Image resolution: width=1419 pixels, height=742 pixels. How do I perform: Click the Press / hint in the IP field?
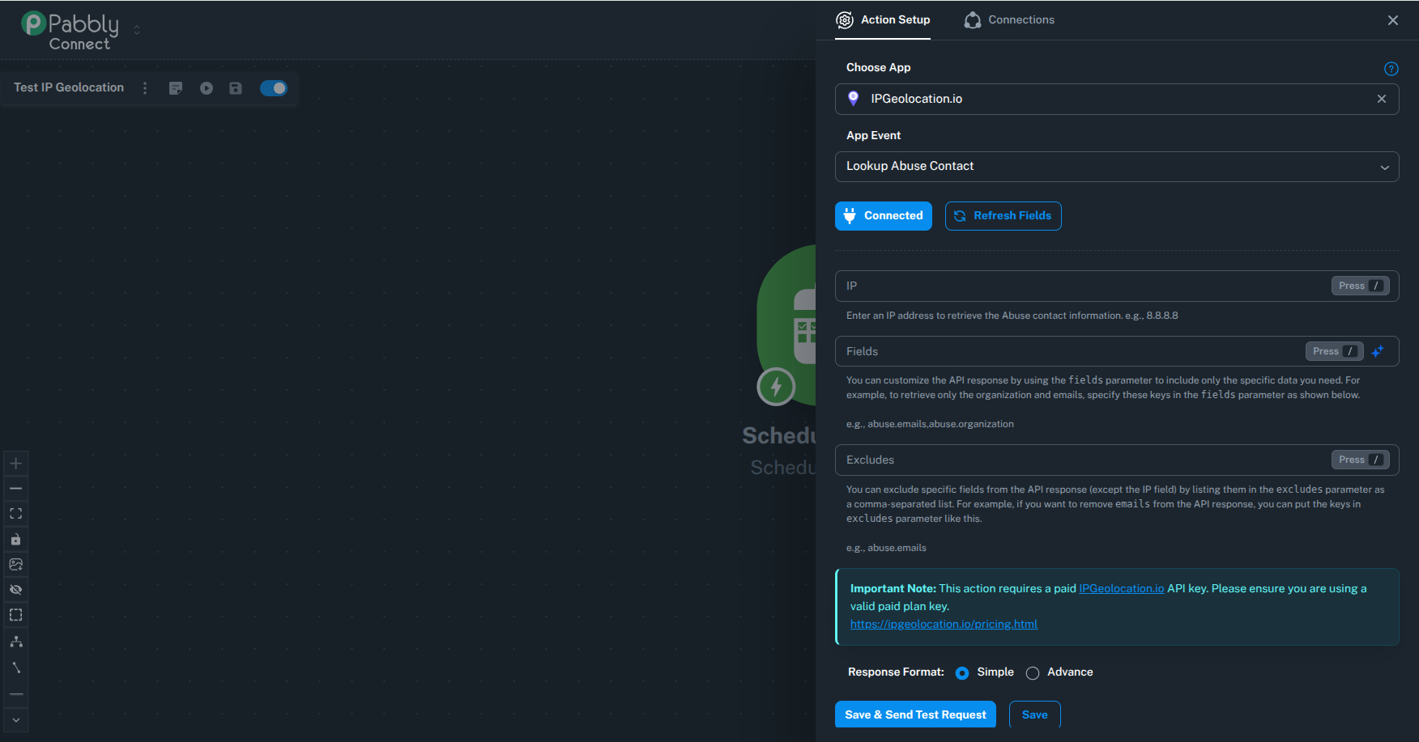coord(1361,286)
